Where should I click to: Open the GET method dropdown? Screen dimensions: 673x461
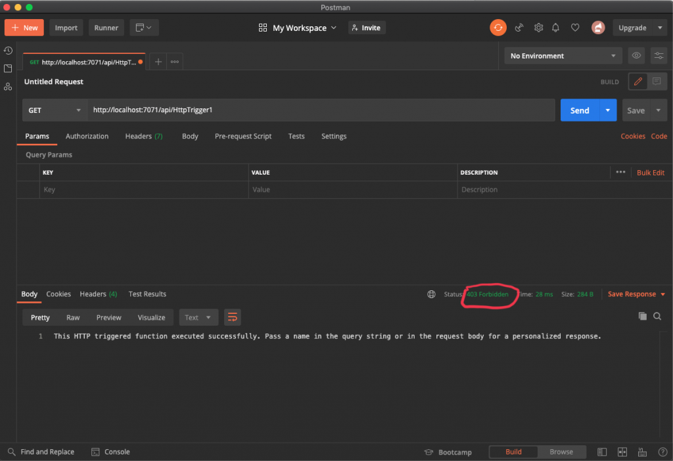click(x=55, y=110)
